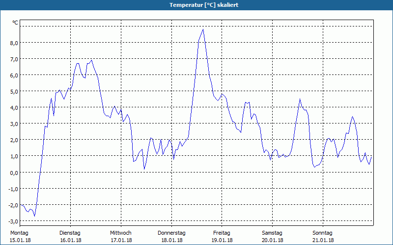Viewport: 393px width, 245px height.
Task: Click the Montag day label
Action: tap(19, 233)
